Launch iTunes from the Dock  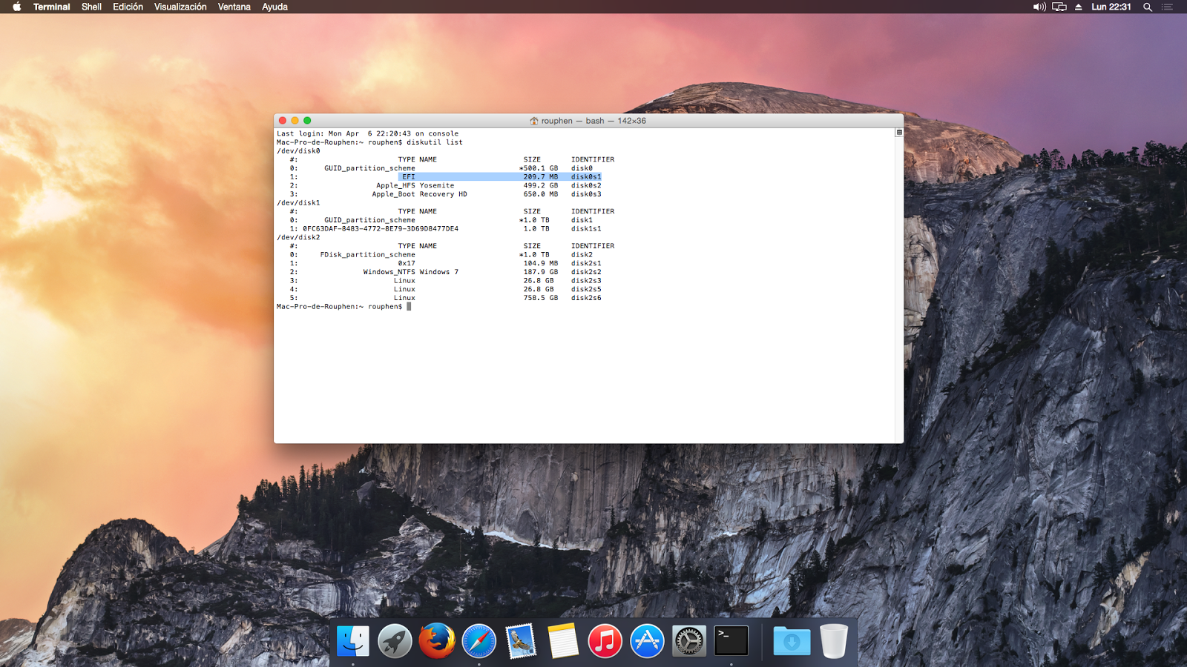605,641
